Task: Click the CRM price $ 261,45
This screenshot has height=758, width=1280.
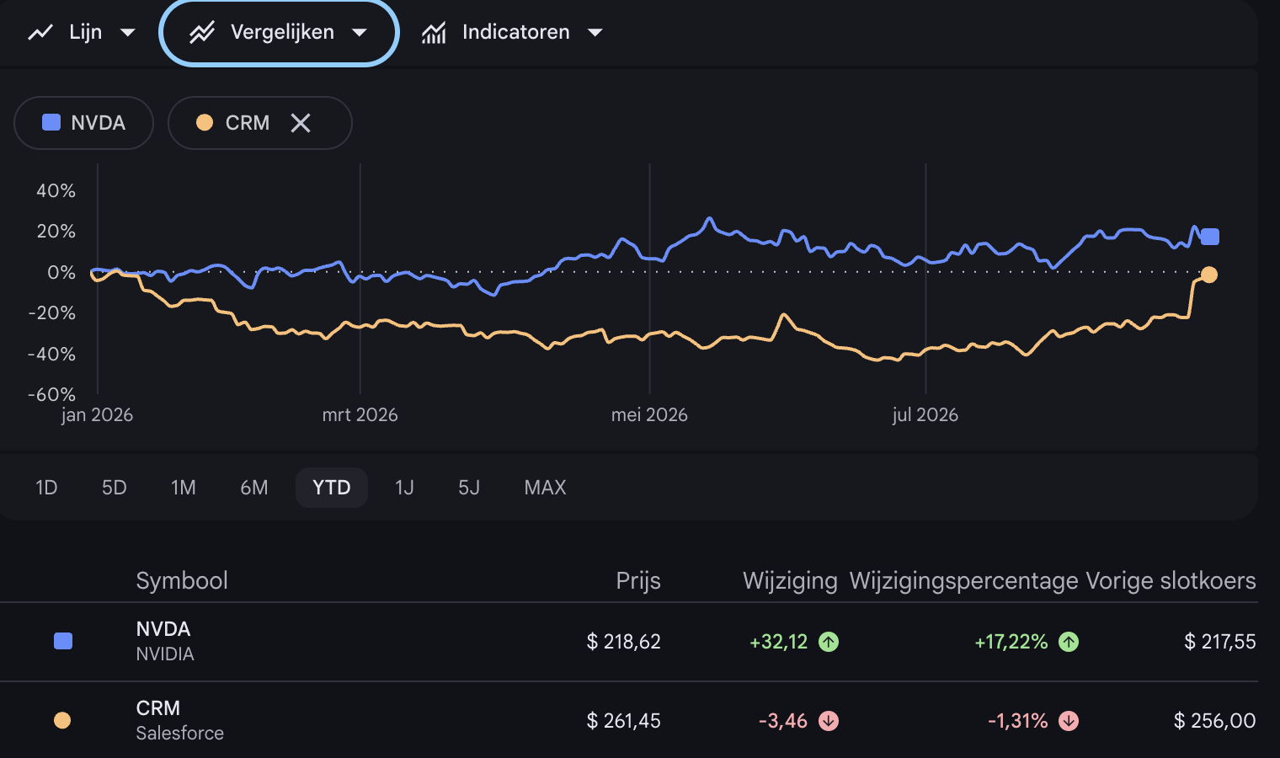Action: point(624,721)
